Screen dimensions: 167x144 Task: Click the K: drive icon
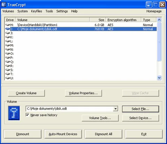point(8,37)
